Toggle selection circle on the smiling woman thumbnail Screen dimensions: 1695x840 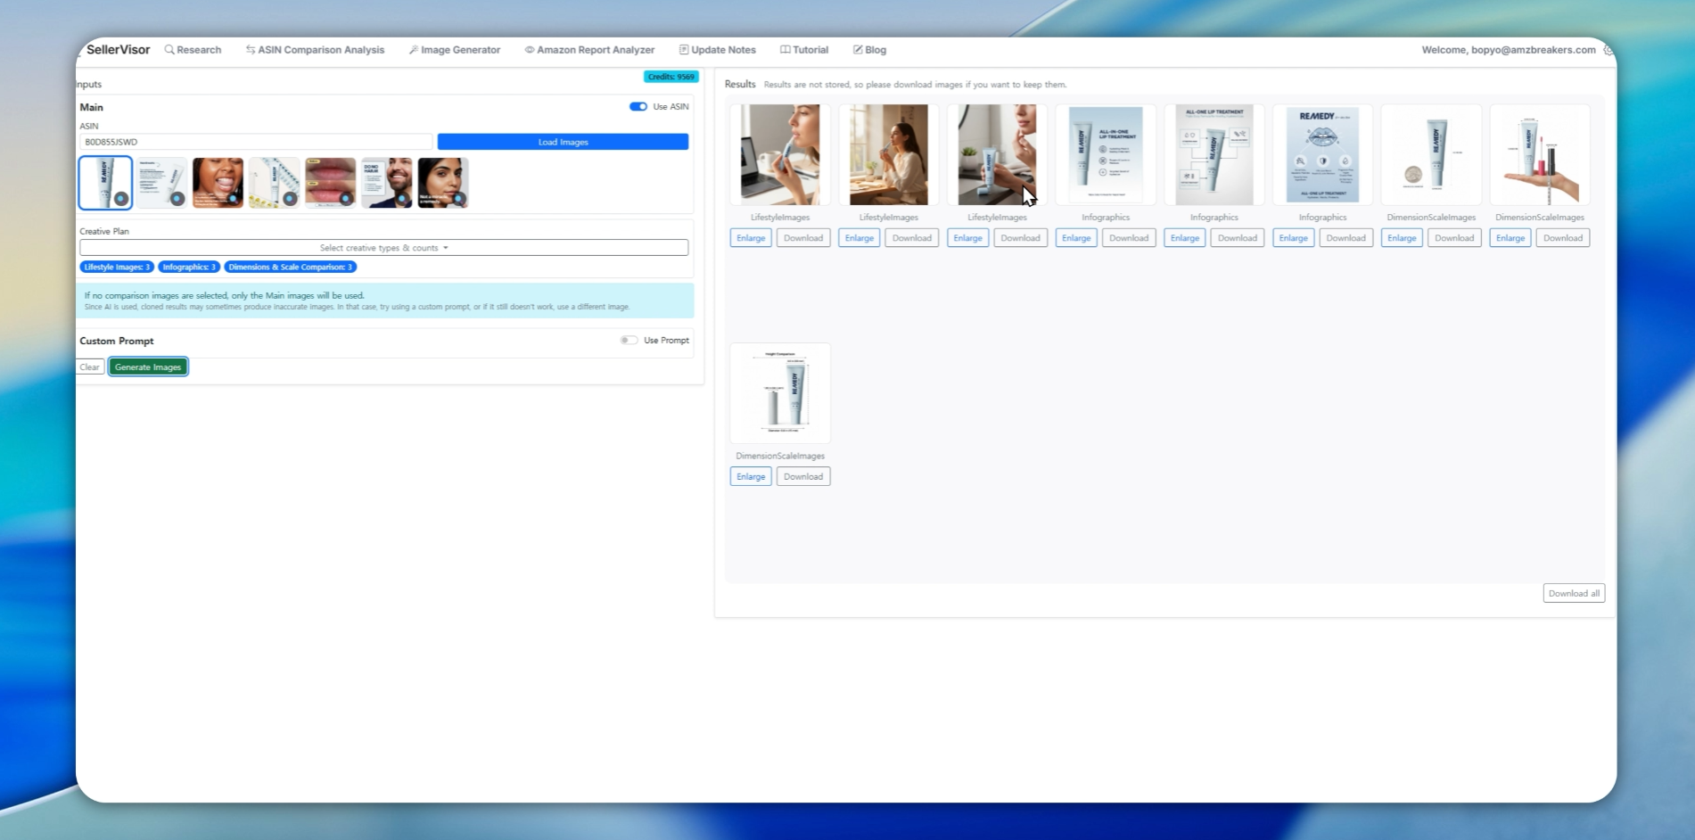coord(234,200)
